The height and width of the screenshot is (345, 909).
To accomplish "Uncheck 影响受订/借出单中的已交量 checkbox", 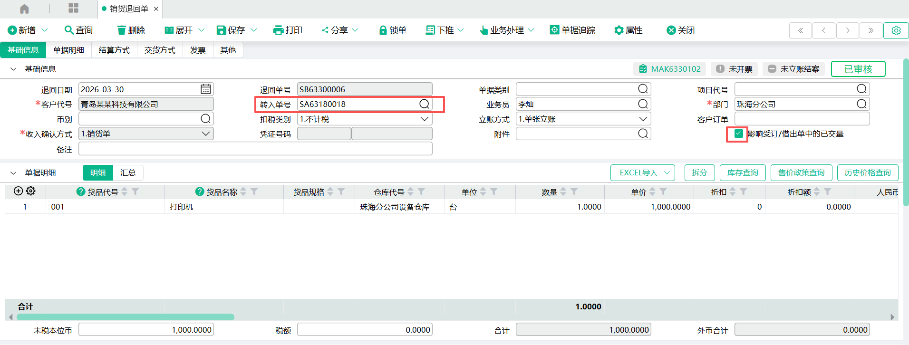I will click(738, 134).
